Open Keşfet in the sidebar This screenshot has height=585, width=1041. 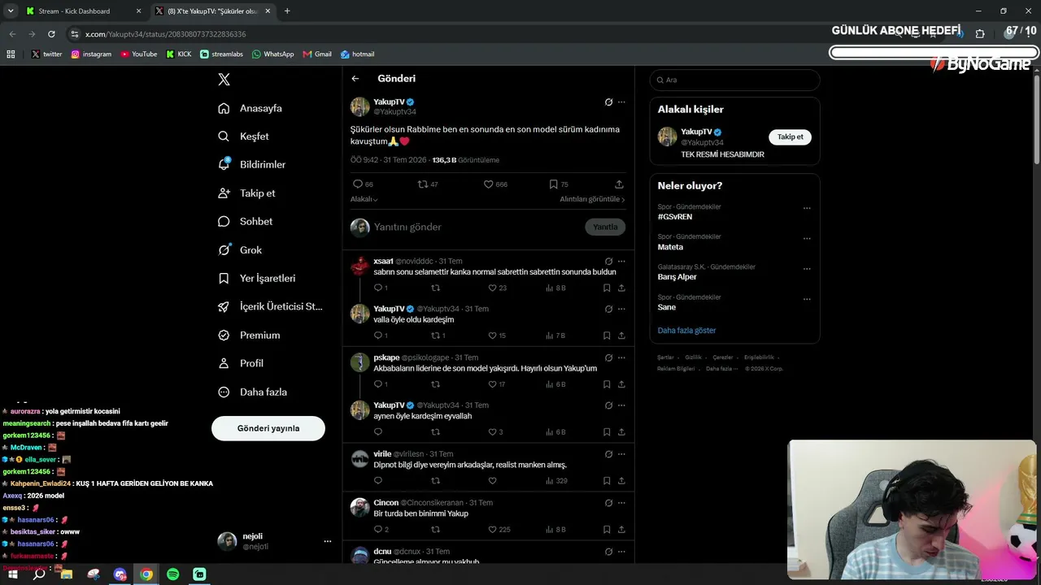244,136
